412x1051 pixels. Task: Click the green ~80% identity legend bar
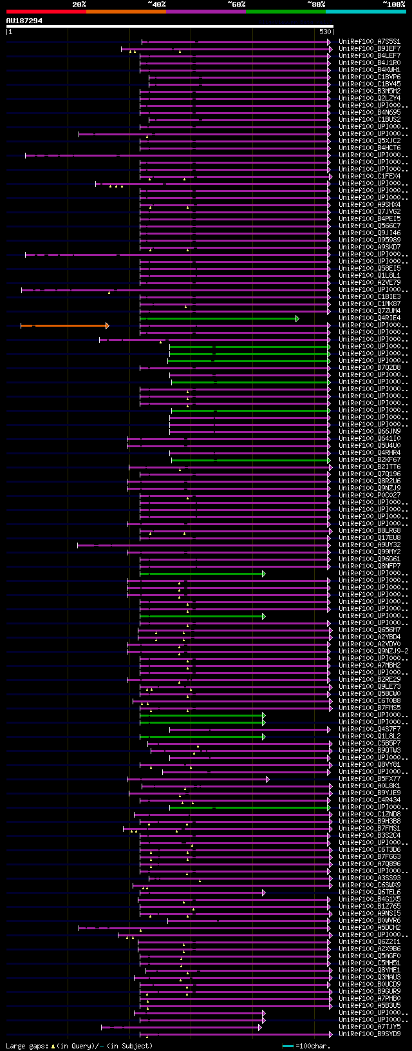(285, 12)
